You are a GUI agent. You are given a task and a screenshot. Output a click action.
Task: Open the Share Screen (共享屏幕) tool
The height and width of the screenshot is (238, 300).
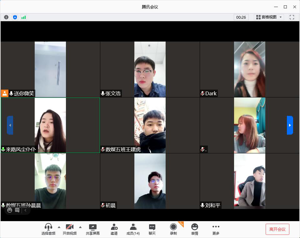(x=93, y=229)
